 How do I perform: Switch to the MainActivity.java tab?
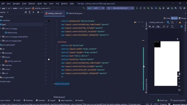(x=75, y=13)
